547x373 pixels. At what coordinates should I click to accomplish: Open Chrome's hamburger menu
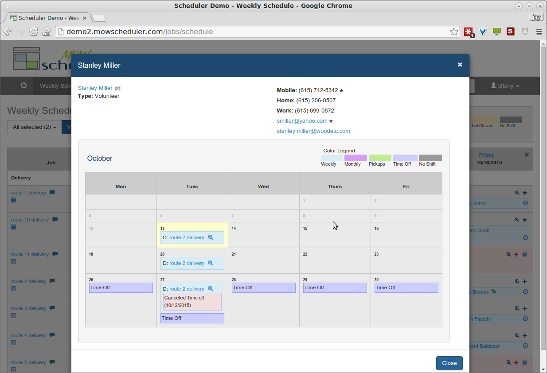point(539,32)
